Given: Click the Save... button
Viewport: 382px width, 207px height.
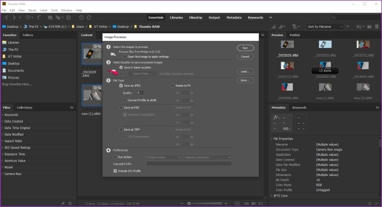Looking at the screenshot, I should pos(245,80).
